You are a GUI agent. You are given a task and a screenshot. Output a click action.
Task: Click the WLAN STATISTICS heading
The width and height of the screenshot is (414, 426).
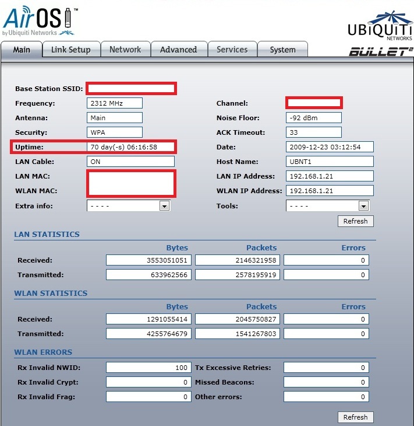(51, 293)
